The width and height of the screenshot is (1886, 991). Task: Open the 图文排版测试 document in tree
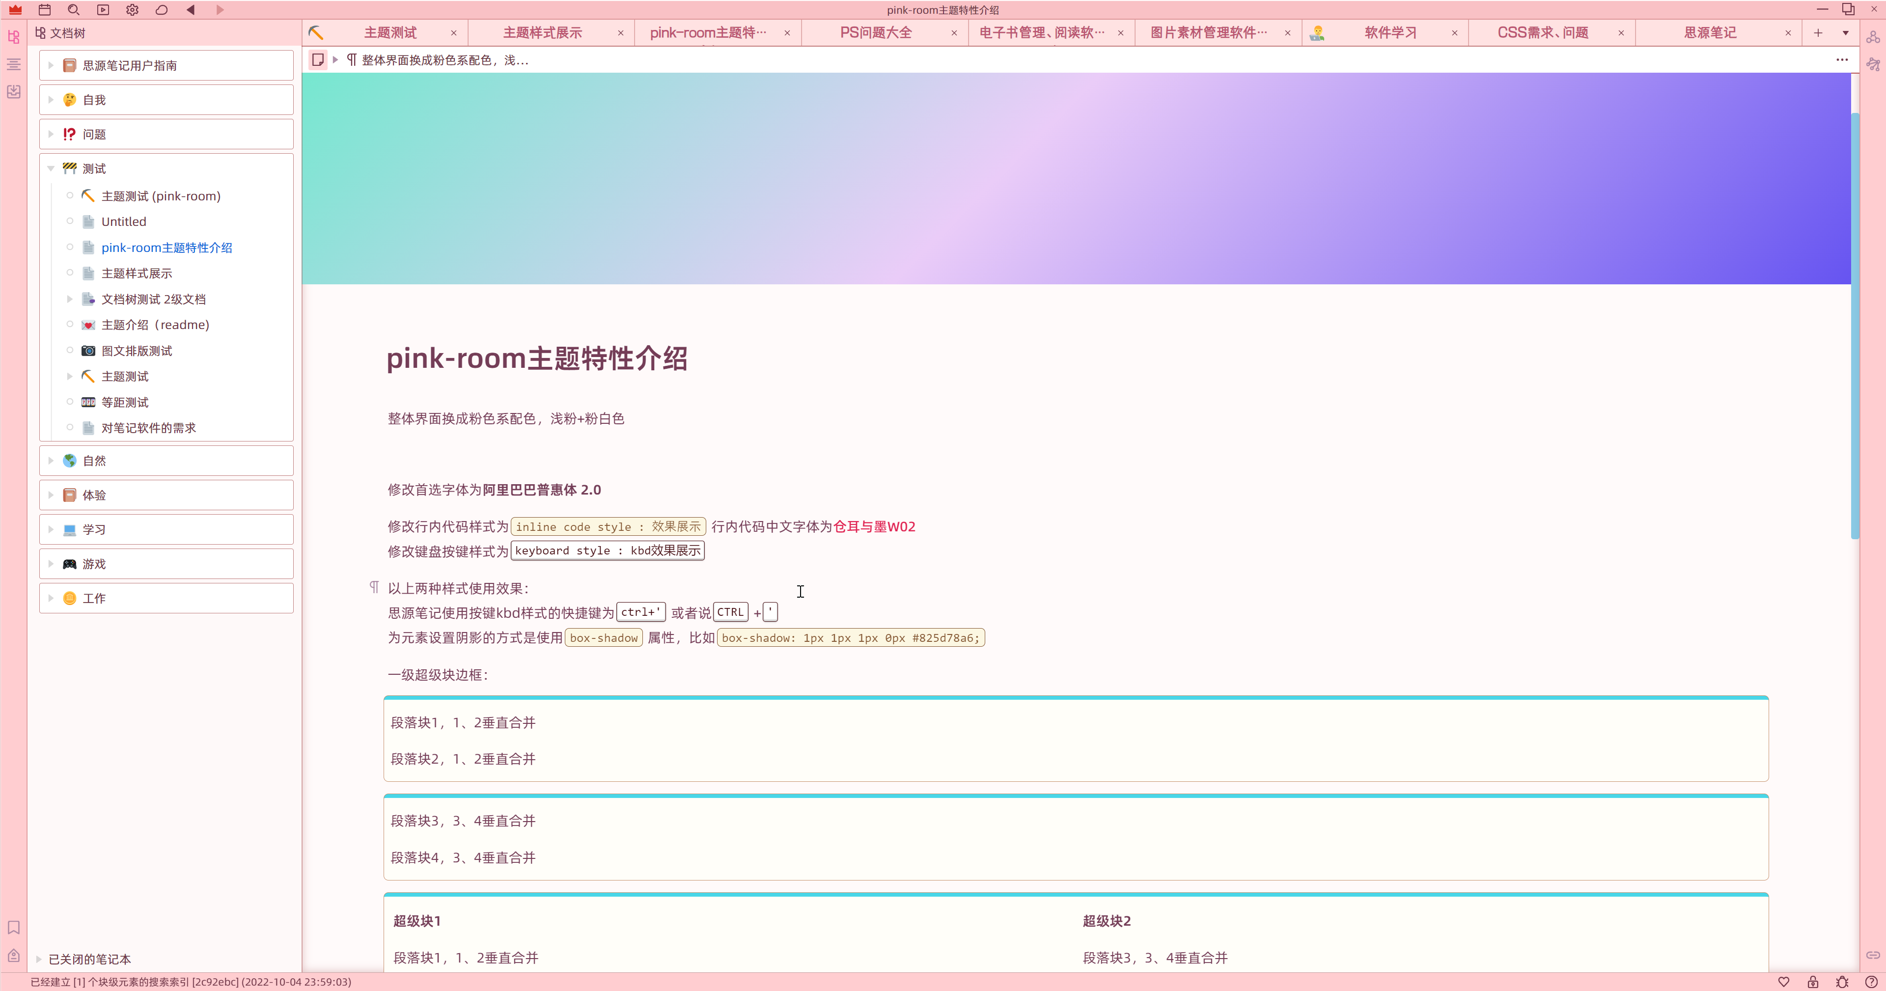pyautogui.click(x=137, y=351)
